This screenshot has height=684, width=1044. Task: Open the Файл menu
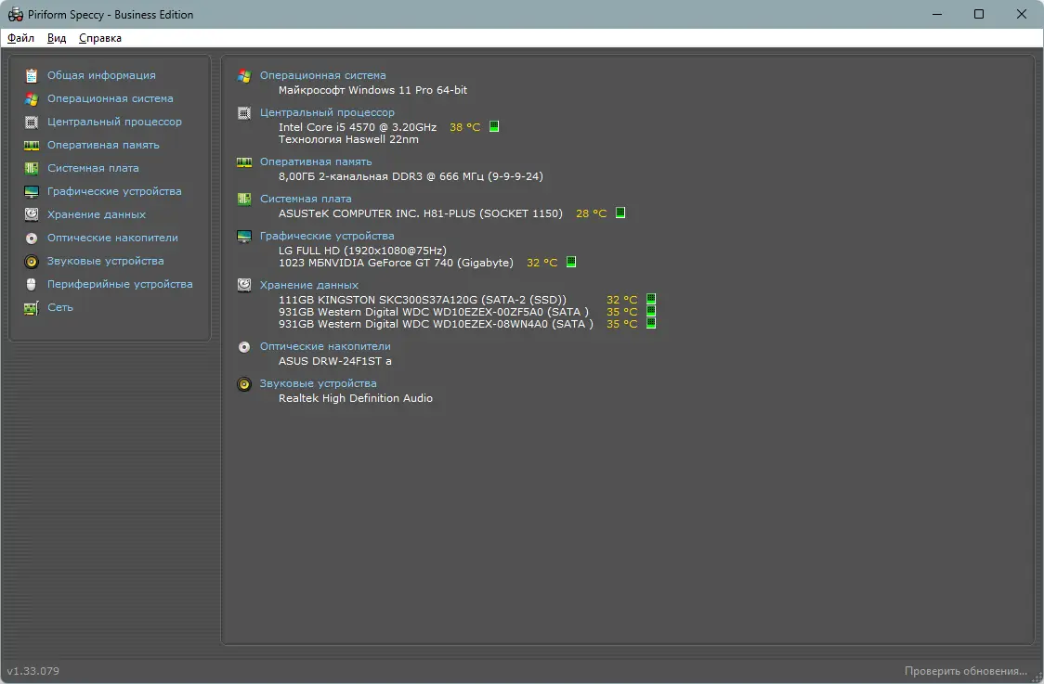(x=20, y=38)
